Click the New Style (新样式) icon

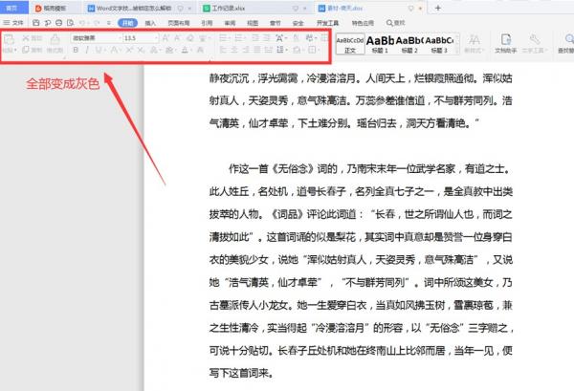tap(475, 43)
